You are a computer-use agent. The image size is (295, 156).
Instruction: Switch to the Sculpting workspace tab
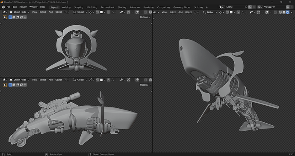click(x=79, y=7)
